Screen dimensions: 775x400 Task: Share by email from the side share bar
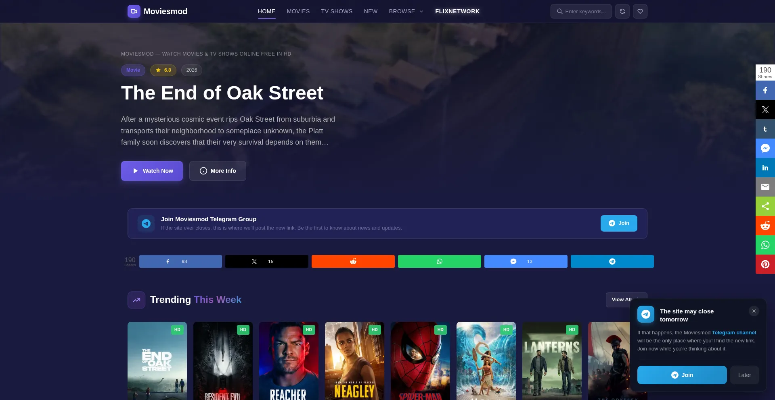(765, 187)
